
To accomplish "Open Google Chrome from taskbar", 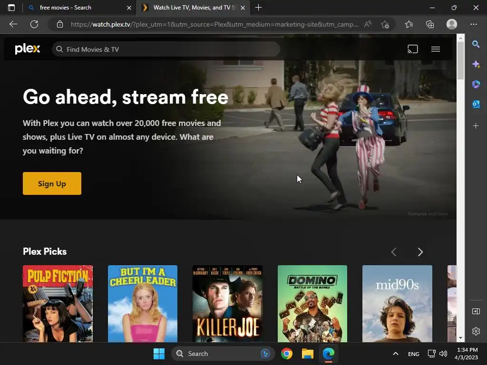I will (x=287, y=354).
